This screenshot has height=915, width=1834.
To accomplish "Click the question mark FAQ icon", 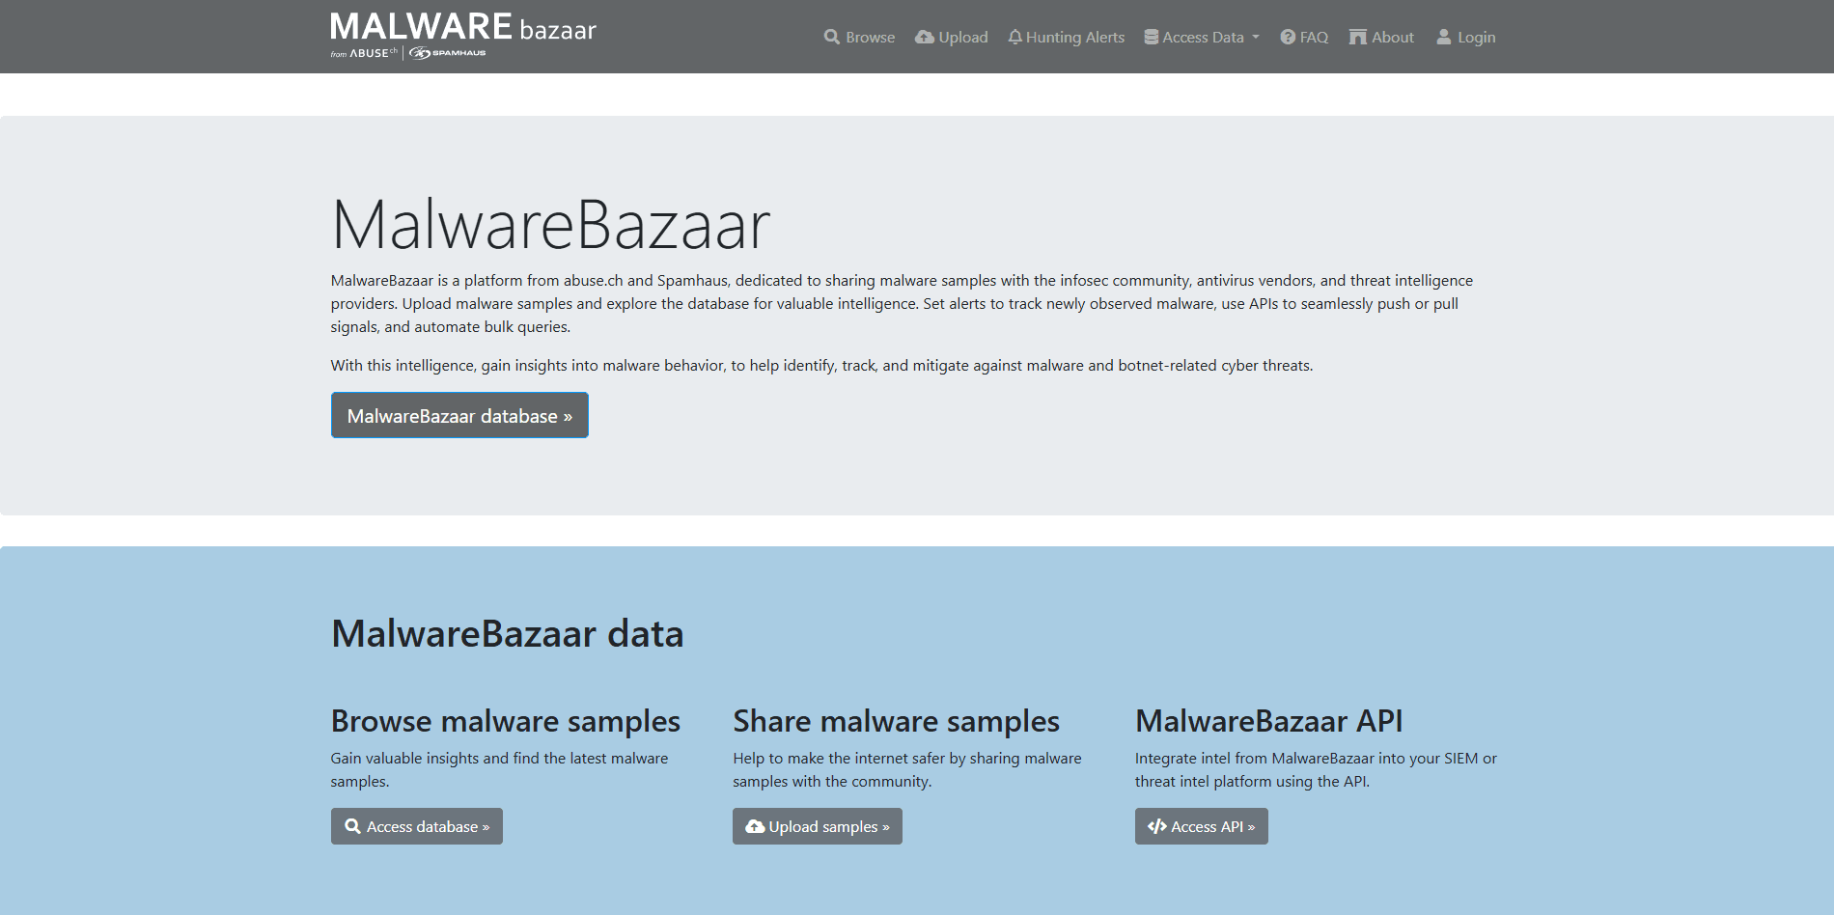I will pos(1288,37).
